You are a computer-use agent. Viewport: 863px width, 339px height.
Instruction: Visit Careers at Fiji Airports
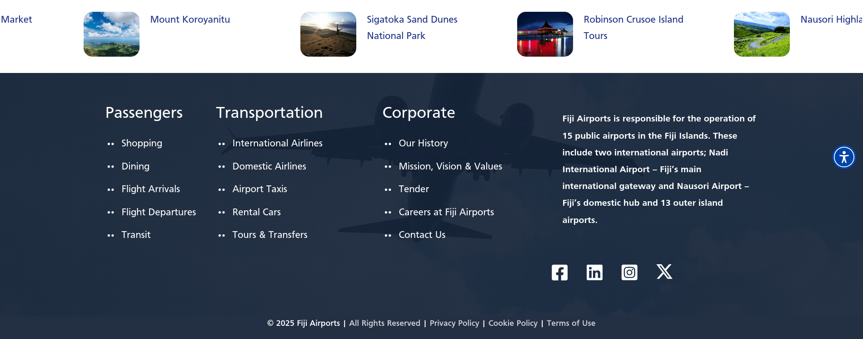446,212
